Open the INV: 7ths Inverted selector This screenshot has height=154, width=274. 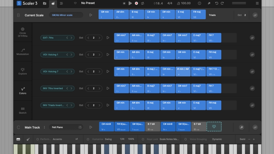click(x=57, y=88)
